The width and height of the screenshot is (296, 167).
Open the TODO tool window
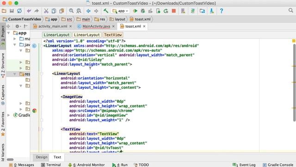[x=141, y=165]
